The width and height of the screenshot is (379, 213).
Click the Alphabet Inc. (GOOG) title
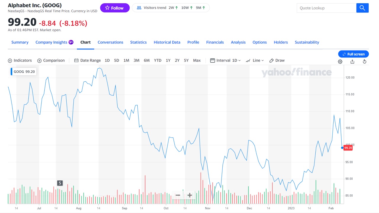(35, 5)
